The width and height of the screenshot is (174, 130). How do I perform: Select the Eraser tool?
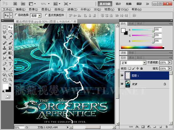click(x=4, y=53)
